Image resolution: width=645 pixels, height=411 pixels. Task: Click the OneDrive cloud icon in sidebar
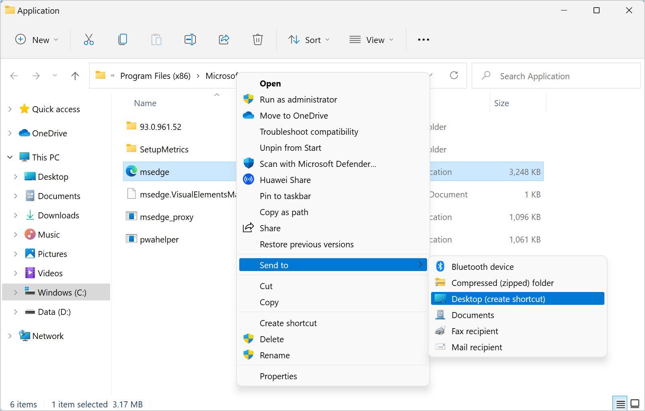24,133
